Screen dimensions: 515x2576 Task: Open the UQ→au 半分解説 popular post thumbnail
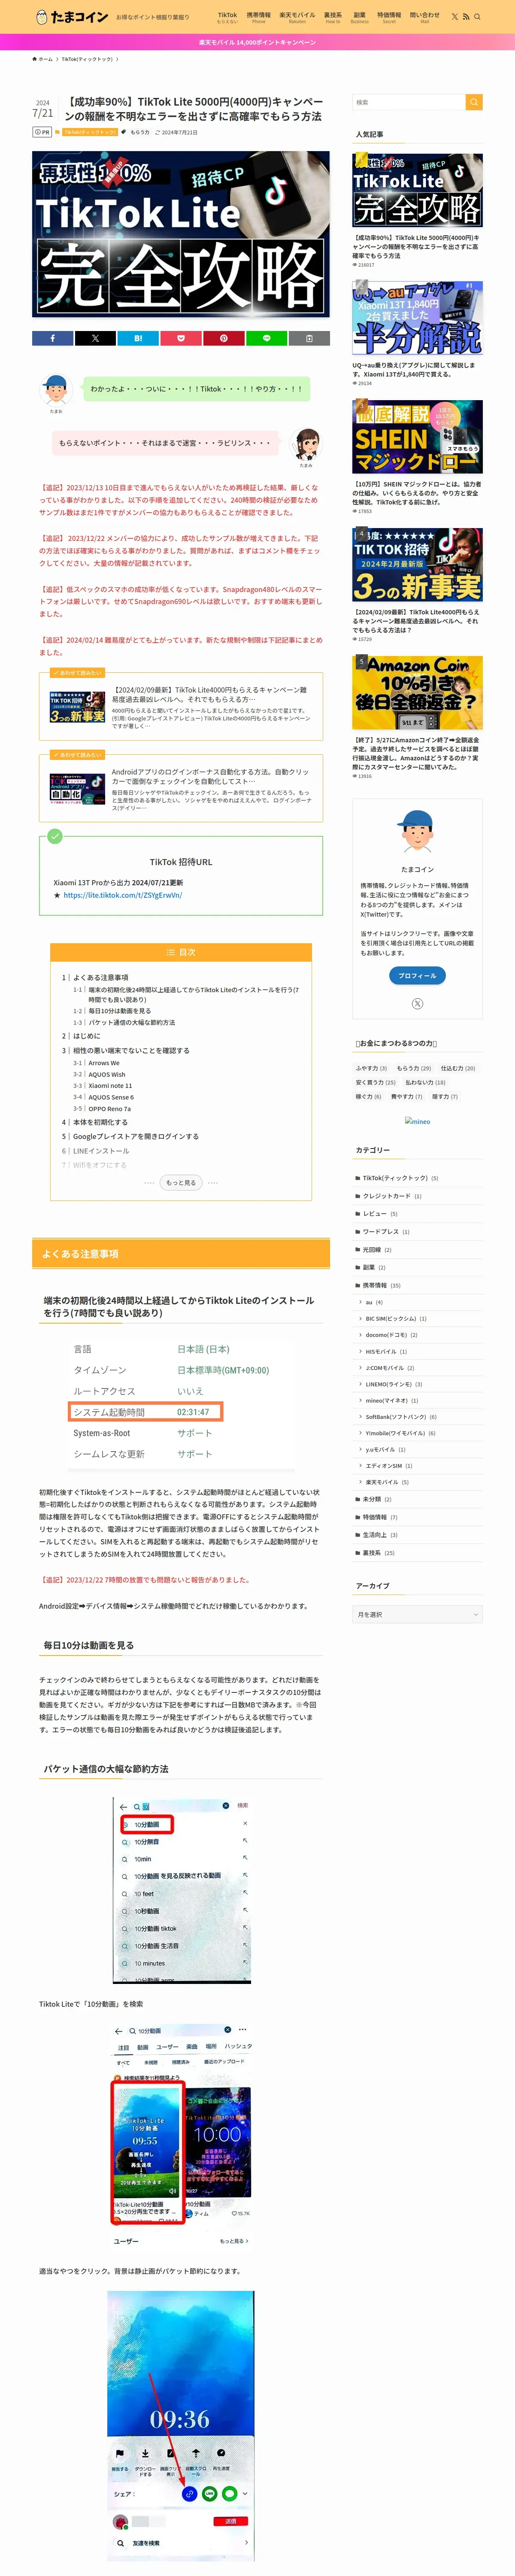pos(417,318)
